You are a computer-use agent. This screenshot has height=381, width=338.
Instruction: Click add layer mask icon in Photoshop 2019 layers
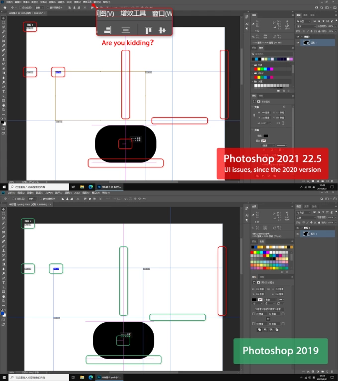coord(313,372)
